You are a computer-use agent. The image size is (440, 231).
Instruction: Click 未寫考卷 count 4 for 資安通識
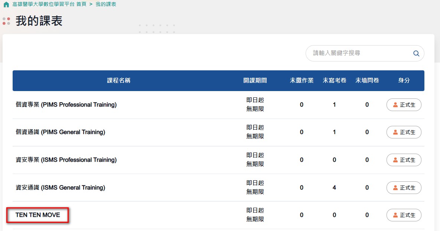coord(334,187)
